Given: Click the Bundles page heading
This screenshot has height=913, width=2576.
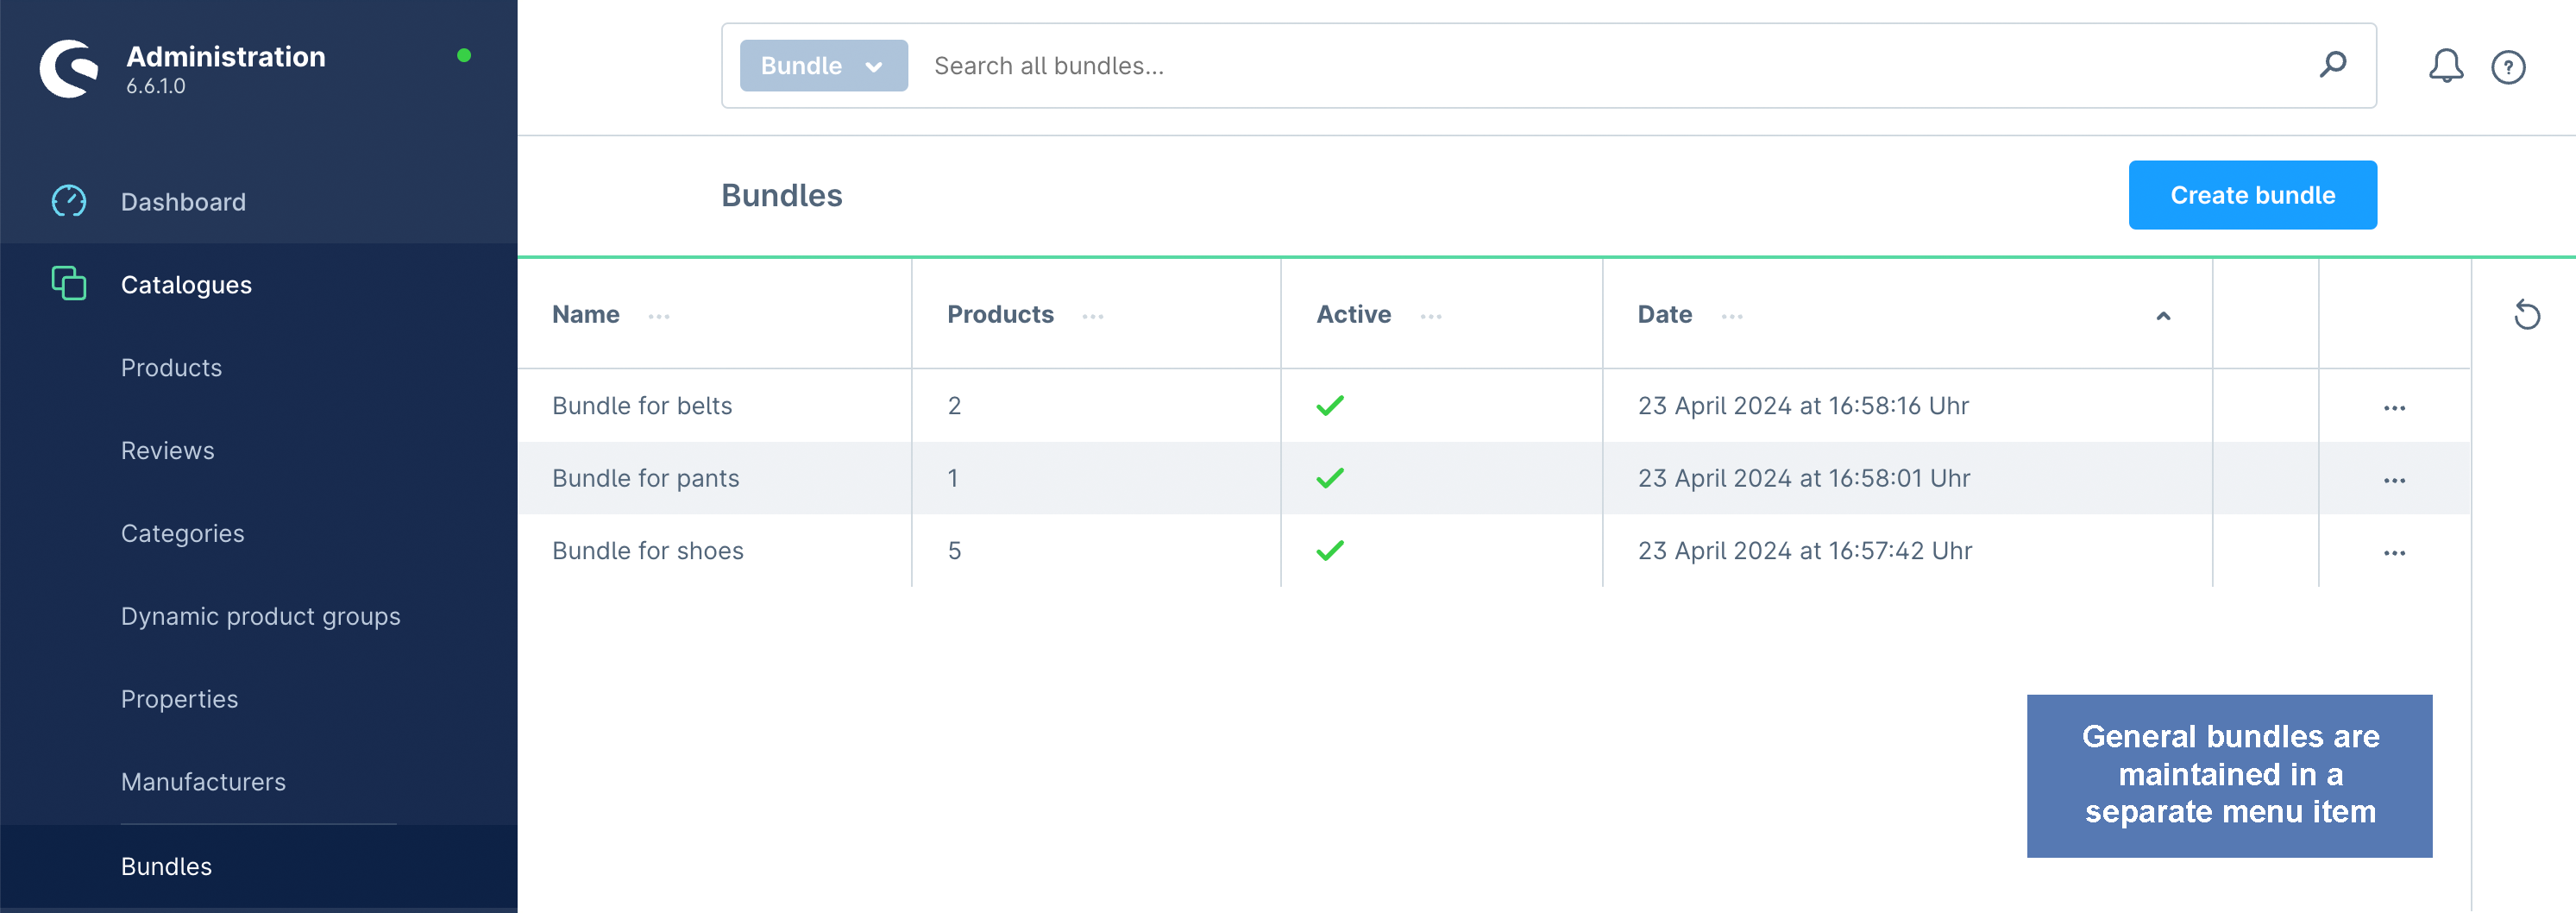Looking at the screenshot, I should click(781, 195).
